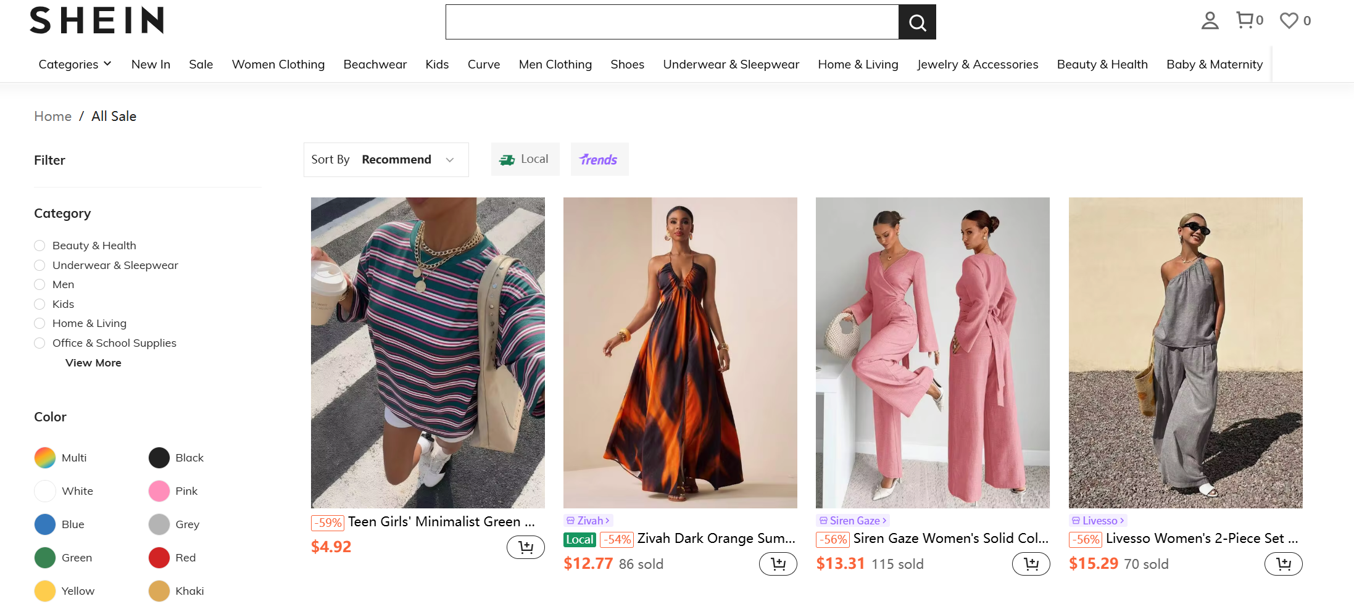Pick the Red color swatch
Screen dimensions: 1354x604
point(159,558)
